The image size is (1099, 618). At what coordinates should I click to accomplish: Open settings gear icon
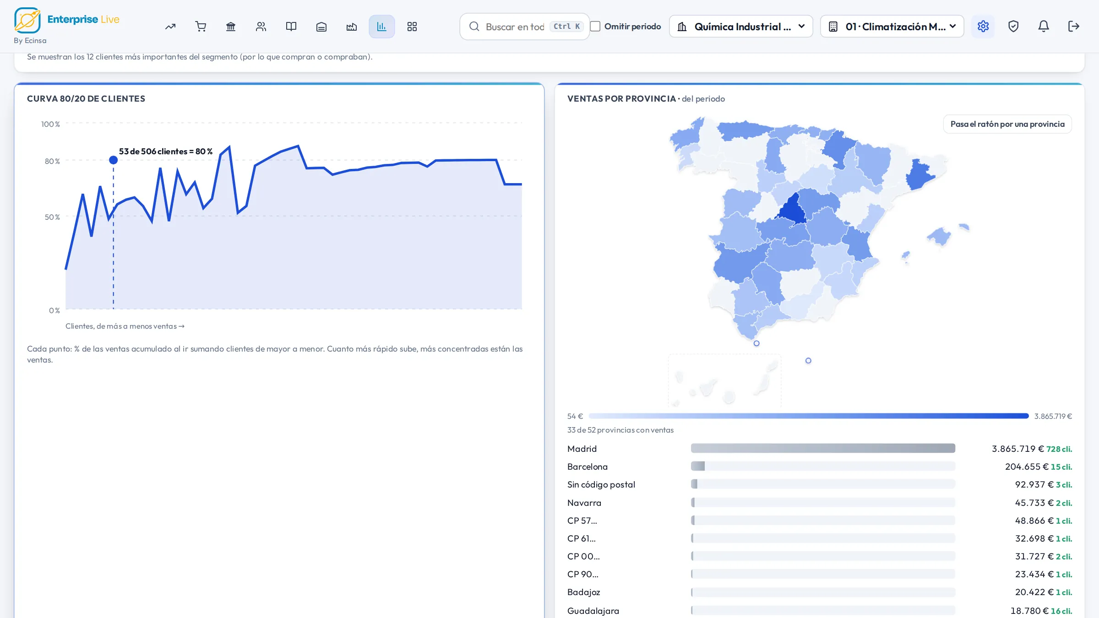[x=983, y=27]
